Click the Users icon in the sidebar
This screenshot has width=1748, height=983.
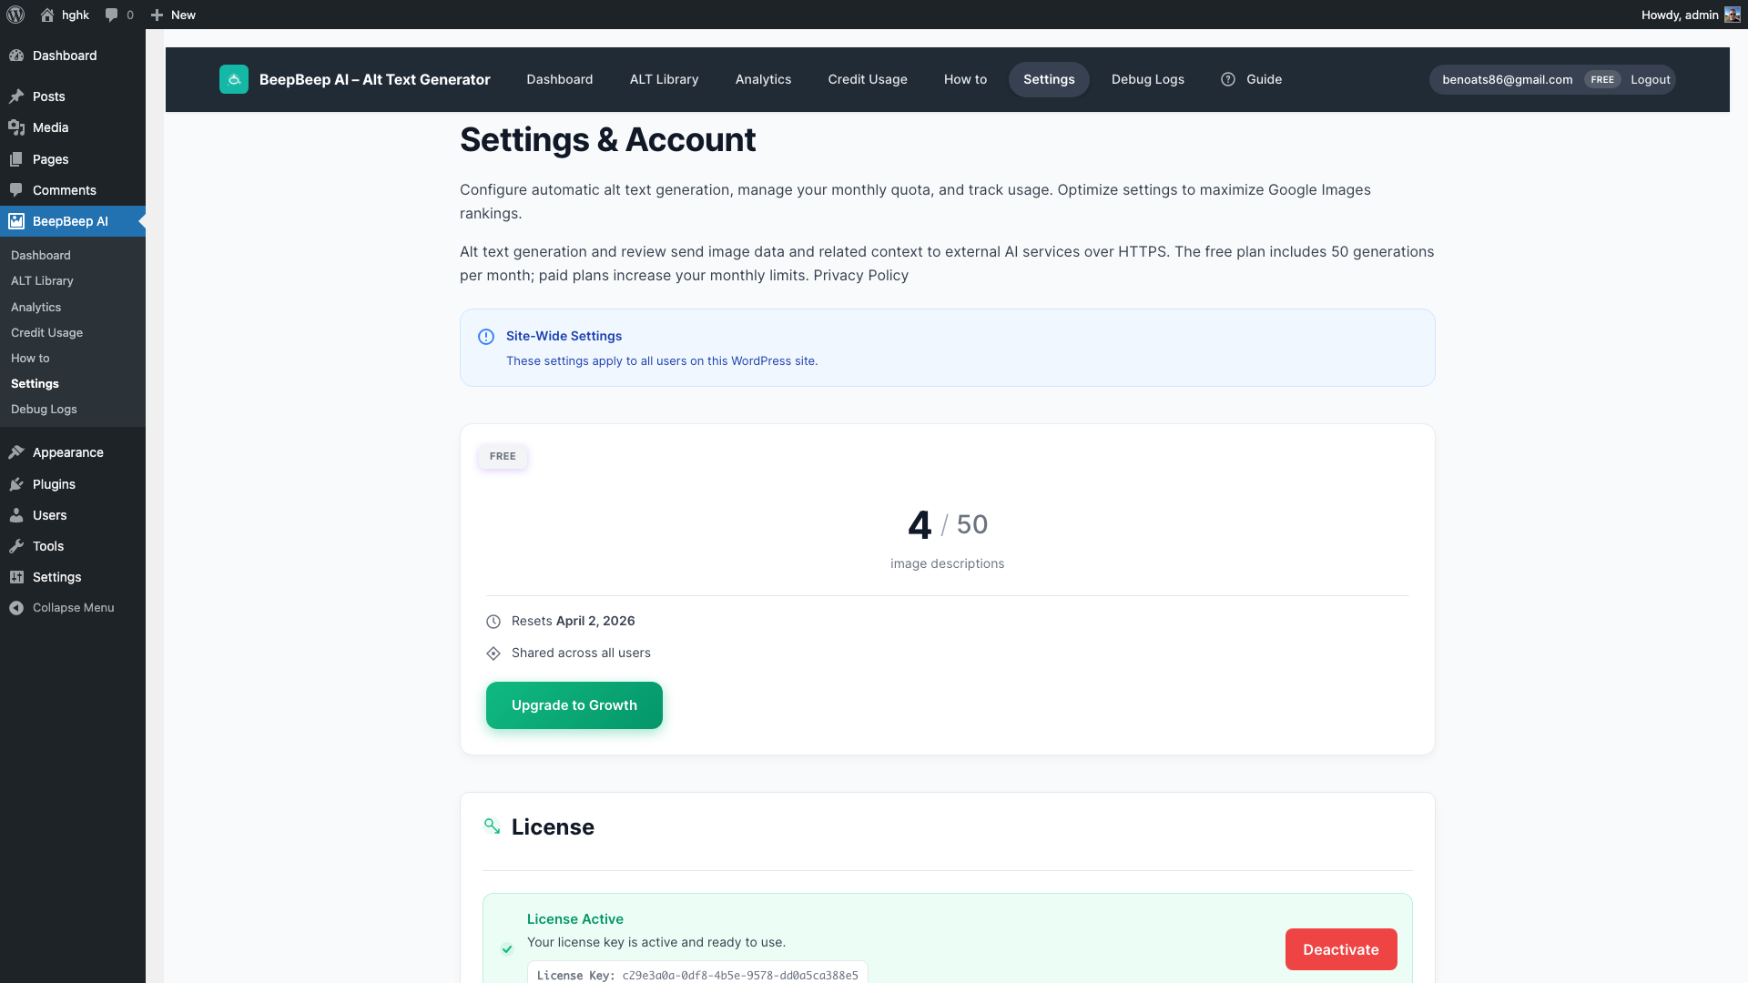point(17,515)
